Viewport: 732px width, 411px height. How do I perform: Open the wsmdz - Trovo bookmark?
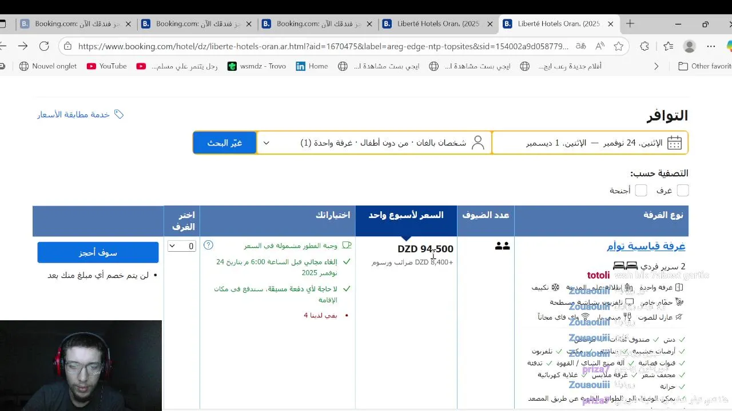[257, 66]
